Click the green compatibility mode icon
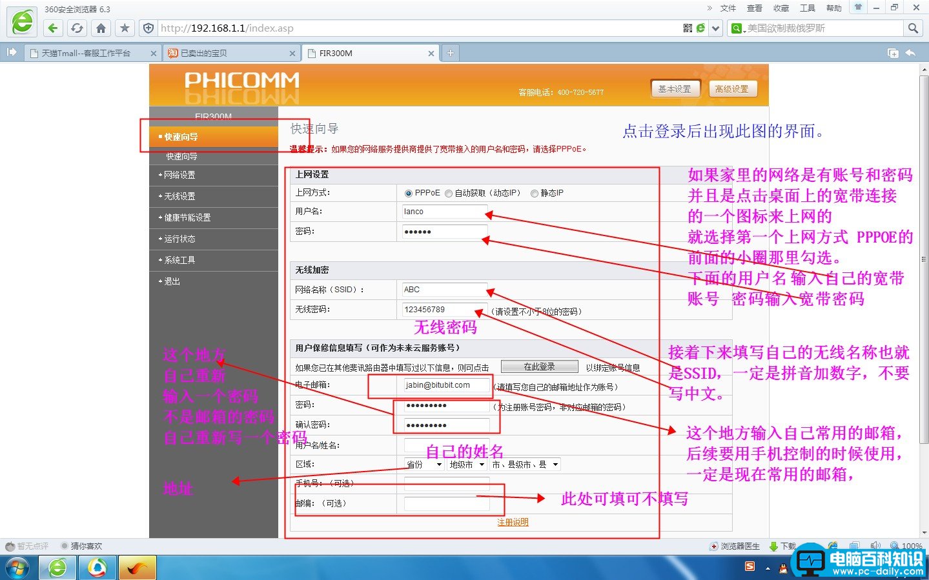The width and height of the screenshot is (929, 580). (700, 28)
